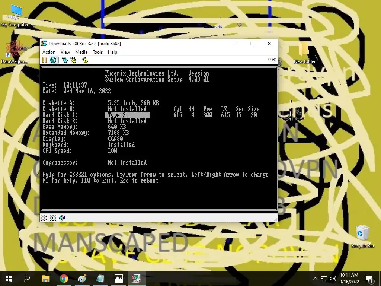Viewport: 381px width, 286px height.
Task: Click the 'Hard Disk 2:' label
Action: 60,121
